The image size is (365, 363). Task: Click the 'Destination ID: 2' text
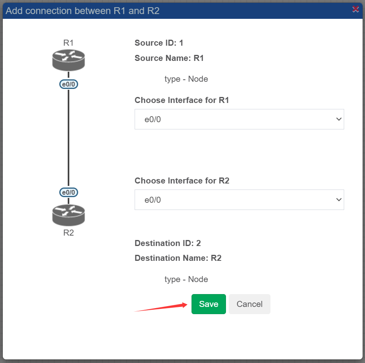point(167,243)
